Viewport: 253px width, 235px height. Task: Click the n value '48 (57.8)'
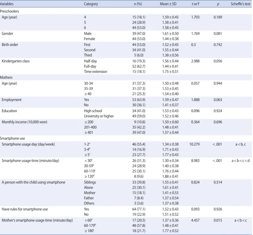pyautogui.click(x=139, y=225)
